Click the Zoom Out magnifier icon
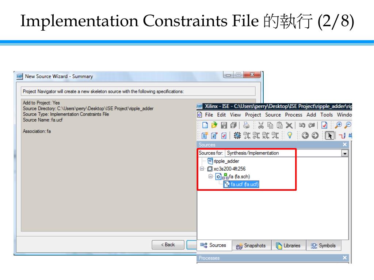 (x=348, y=125)
